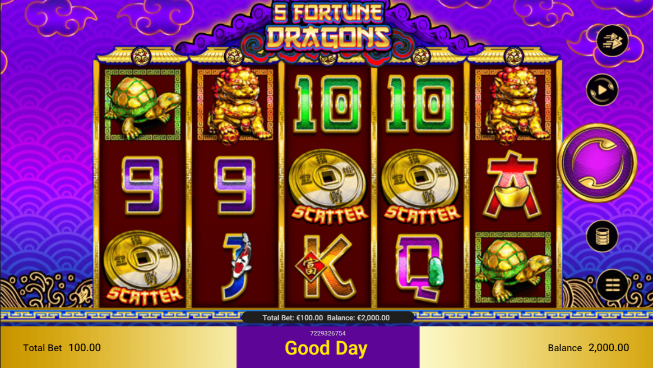This screenshot has width=653, height=368.
Task: Click the 5 Fortune Dragons logo
Action: (x=328, y=27)
